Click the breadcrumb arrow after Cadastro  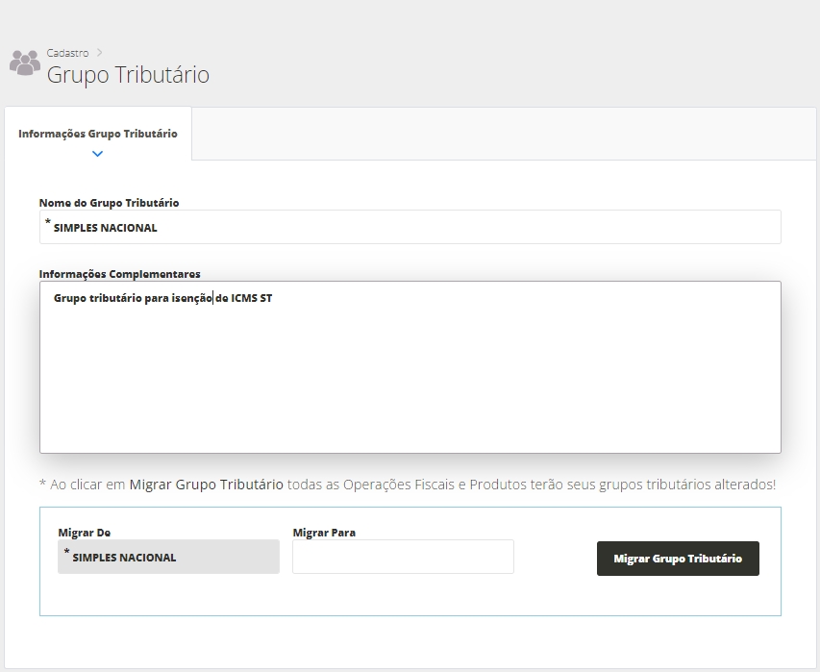(x=99, y=53)
